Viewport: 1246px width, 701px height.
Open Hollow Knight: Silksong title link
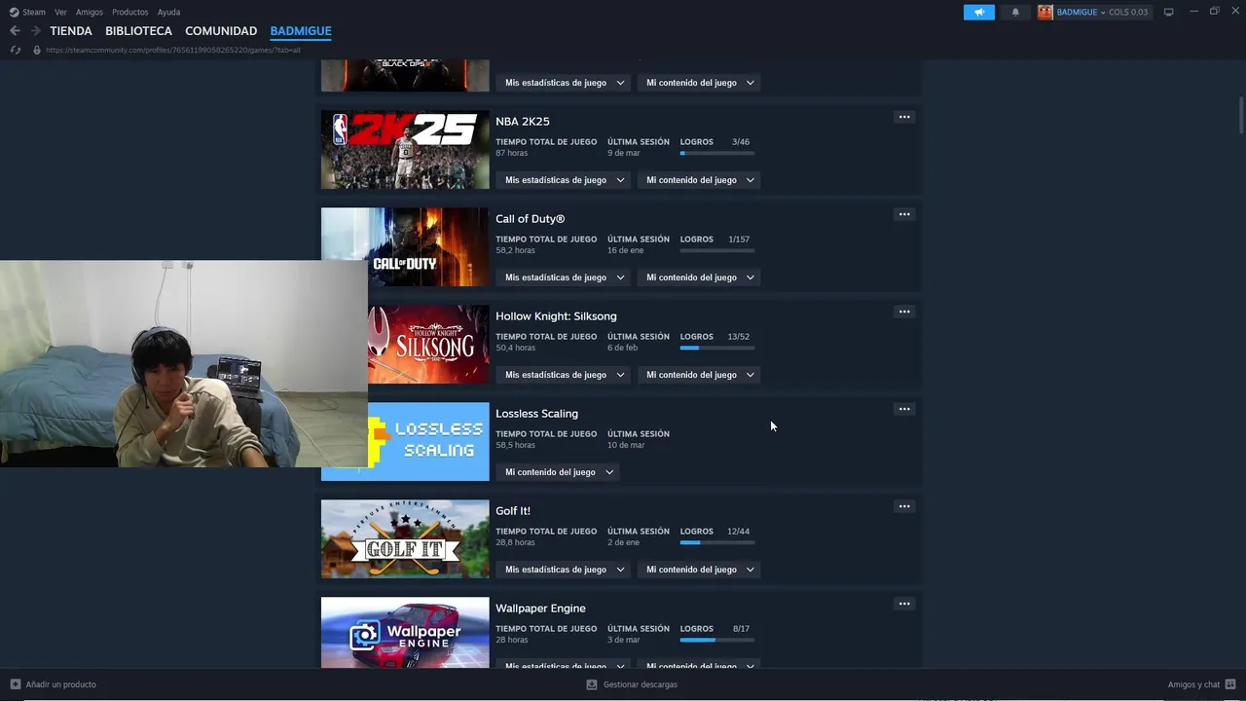pos(556,316)
